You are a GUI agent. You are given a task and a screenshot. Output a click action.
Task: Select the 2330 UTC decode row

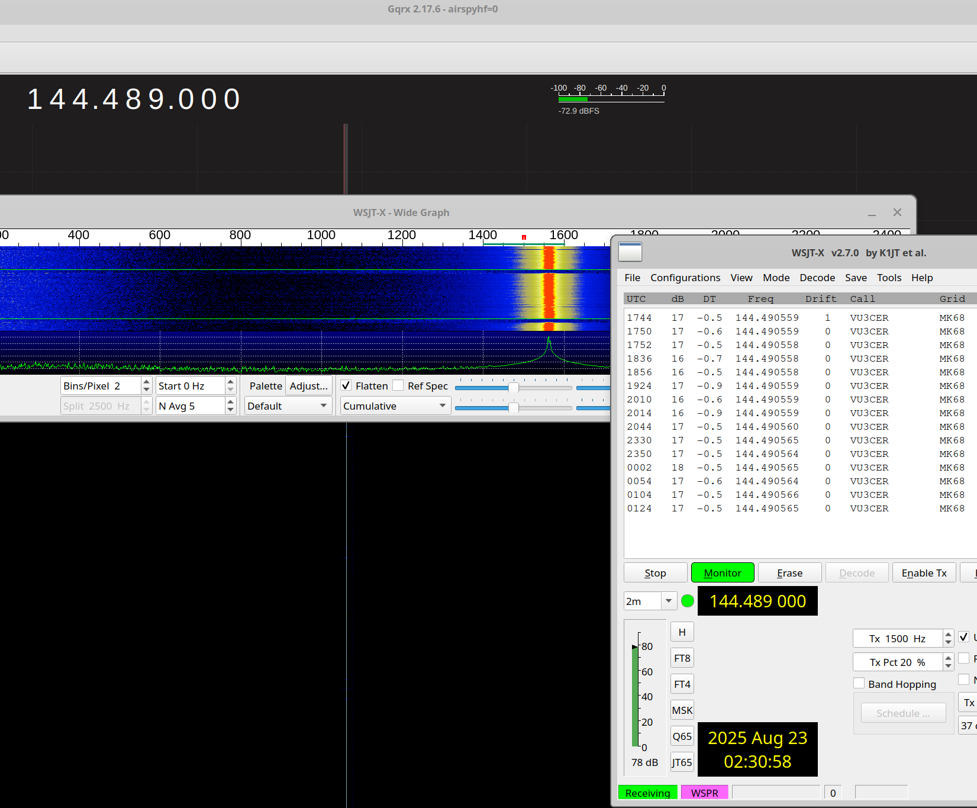(799, 440)
